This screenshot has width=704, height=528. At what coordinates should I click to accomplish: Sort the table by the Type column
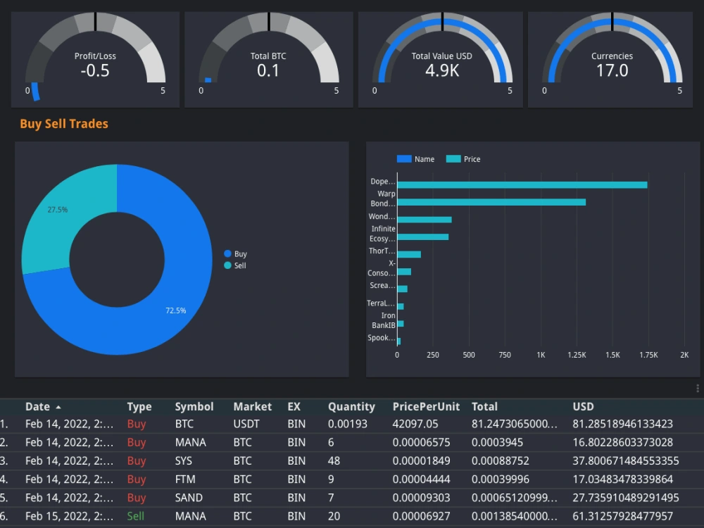139,406
